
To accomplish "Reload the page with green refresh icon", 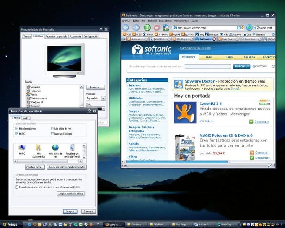I will pos(147,28).
